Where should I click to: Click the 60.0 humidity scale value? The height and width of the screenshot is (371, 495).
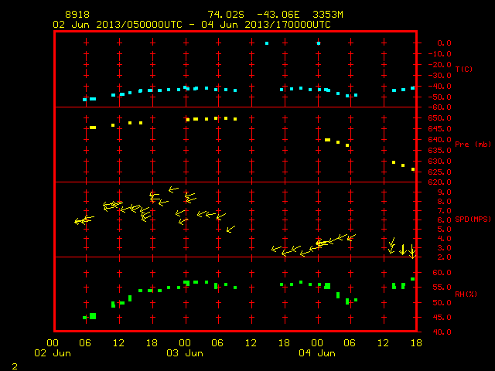coord(442,272)
